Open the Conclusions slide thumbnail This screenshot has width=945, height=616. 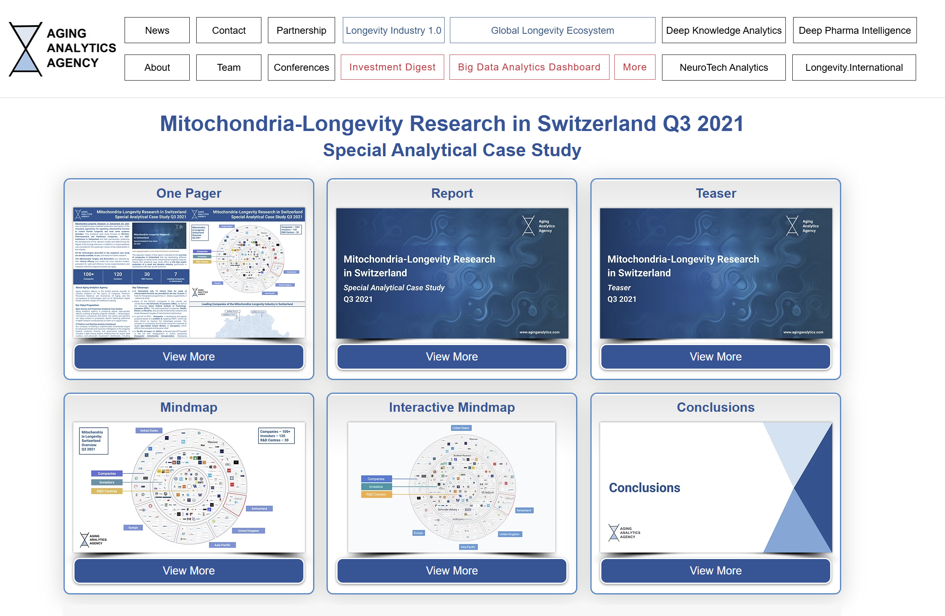715,487
